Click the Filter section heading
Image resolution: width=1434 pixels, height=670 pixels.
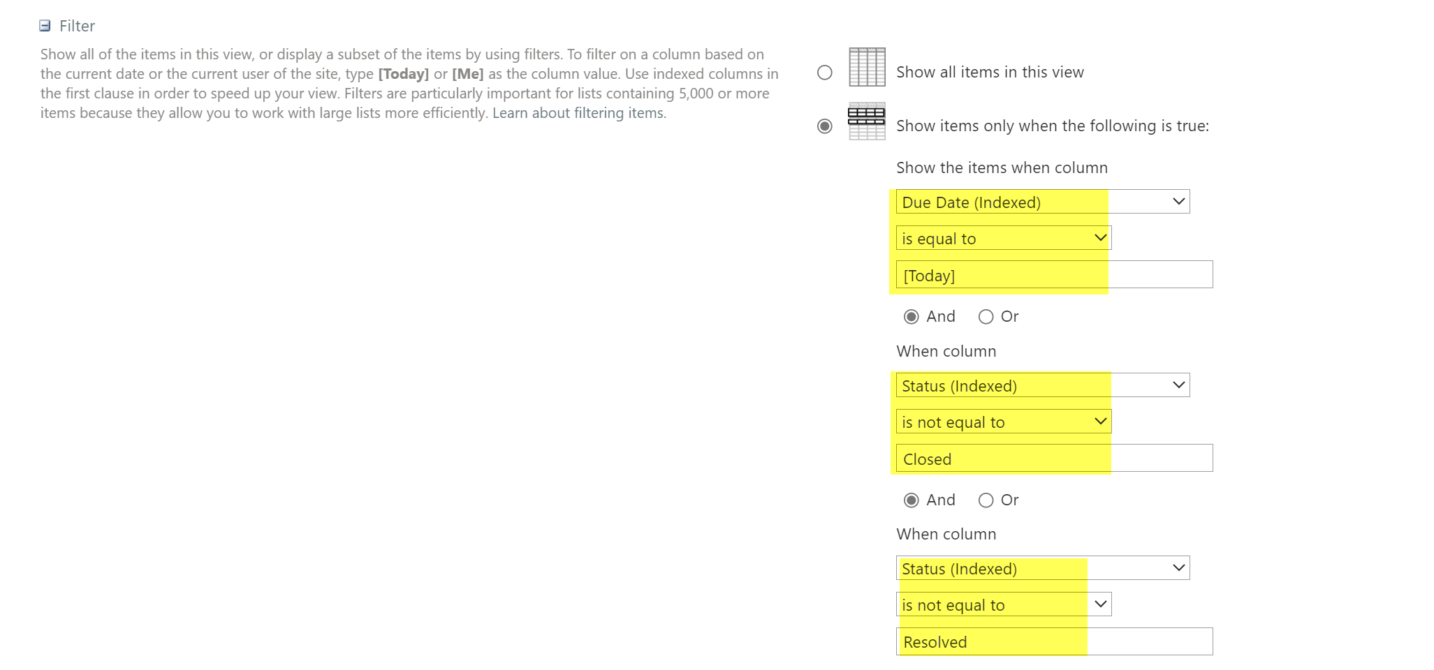tap(77, 26)
